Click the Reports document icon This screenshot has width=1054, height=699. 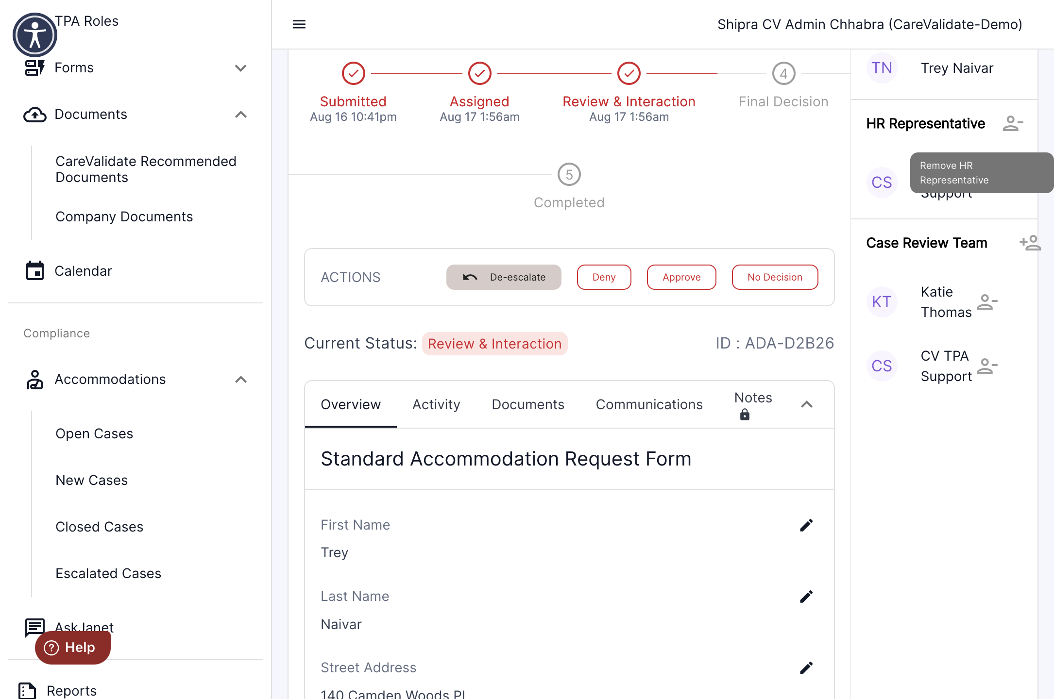[x=27, y=690]
